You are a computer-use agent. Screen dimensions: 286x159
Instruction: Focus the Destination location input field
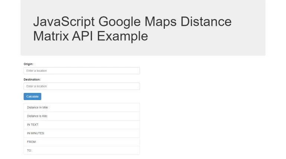[82, 86]
